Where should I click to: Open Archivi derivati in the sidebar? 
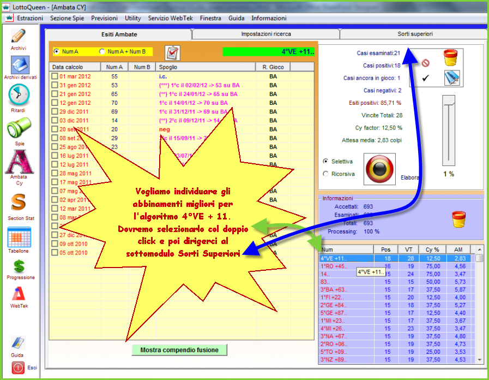coord(20,64)
